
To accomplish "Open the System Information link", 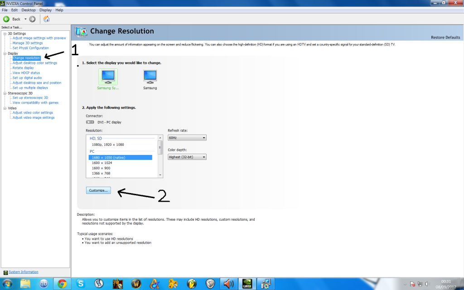I will coord(24,272).
